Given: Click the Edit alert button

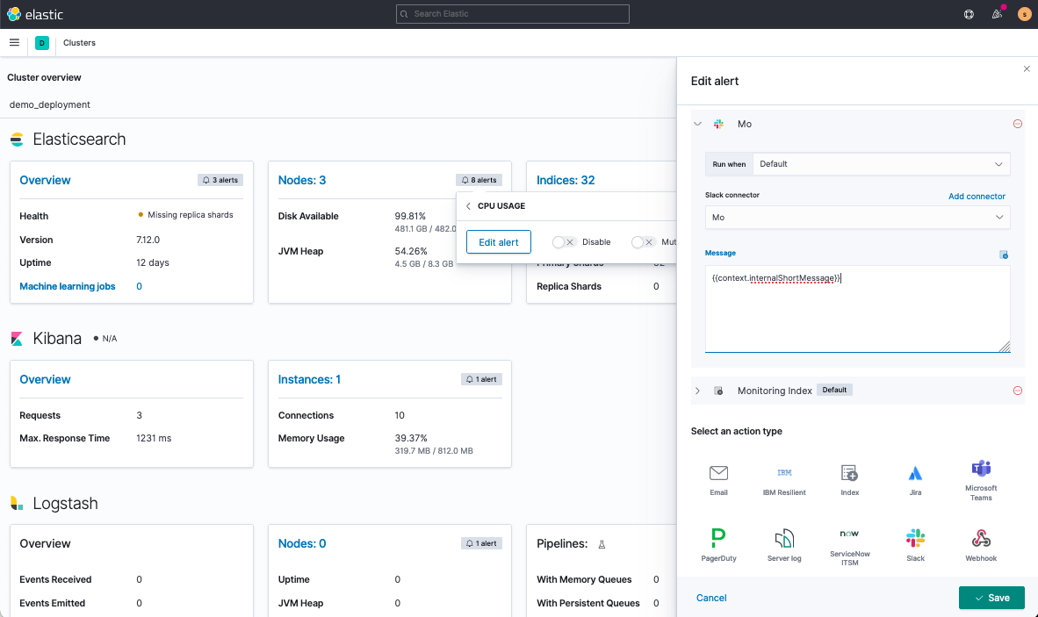Looking at the screenshot, I should (x=499, y=242).
